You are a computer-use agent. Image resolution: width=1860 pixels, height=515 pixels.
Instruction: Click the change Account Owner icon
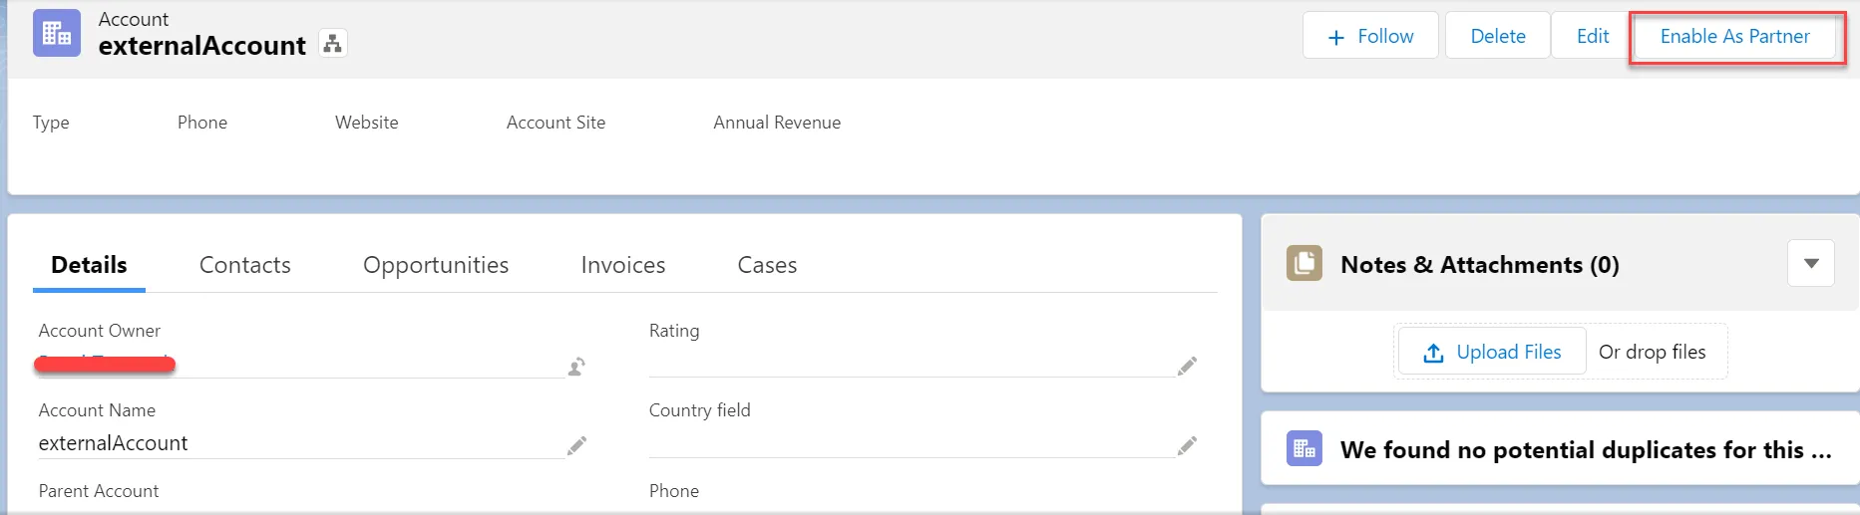tap(576, 367)
